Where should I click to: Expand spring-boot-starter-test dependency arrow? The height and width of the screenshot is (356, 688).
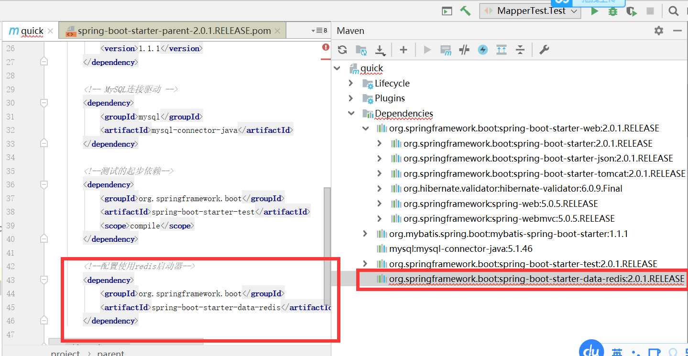click(366, 264)
